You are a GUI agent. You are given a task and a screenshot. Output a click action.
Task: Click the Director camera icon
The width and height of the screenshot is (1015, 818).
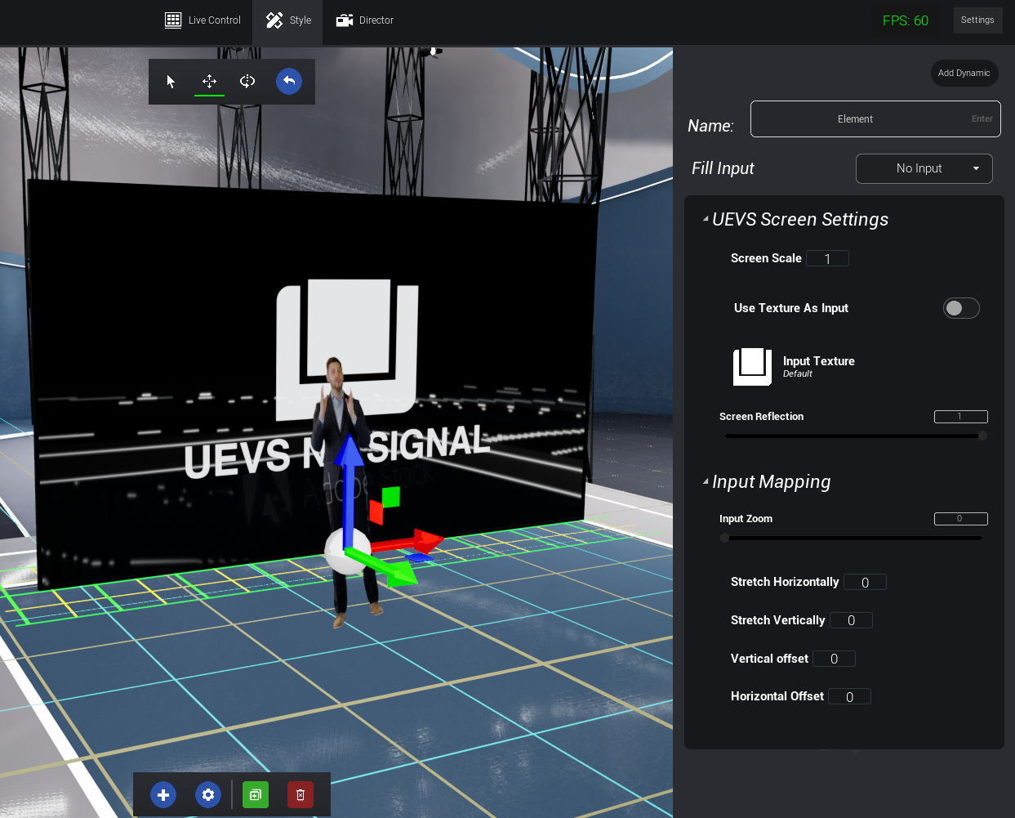pyautogui.click(x=345, y=20)
